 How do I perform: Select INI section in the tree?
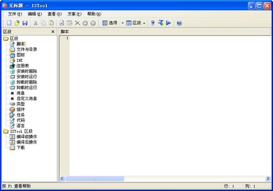[x=20, y=60]
